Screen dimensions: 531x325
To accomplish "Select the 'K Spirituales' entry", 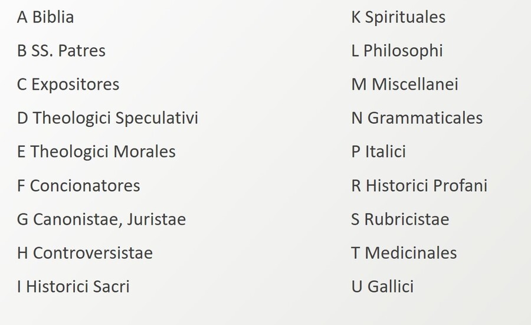I will 398,17.
